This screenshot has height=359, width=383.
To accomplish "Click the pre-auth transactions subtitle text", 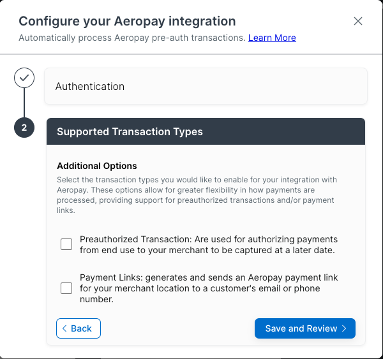I will coord(132,38).
